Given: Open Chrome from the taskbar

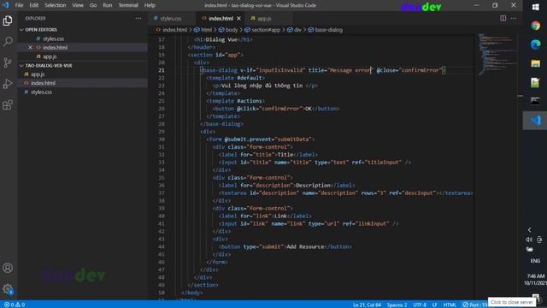Looking at the screenshot, I should [536, 26].
